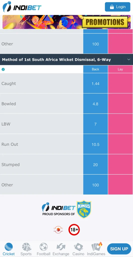The width and height of the screenshot is (133, 257).
Task: Click the Saint Lucia Kings sponsor logo
Action: 84,209
